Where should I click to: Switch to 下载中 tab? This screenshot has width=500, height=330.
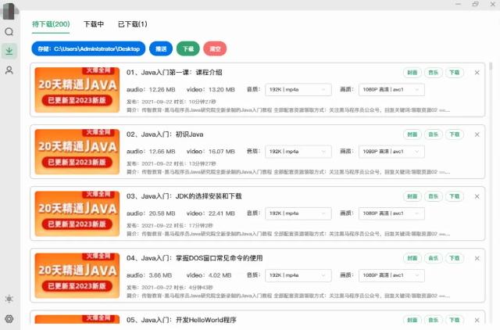tap(94, 24)
